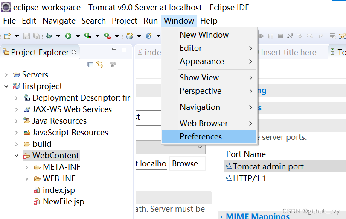
Task: Click the Coverage run icon
Action: pos(87,36)
